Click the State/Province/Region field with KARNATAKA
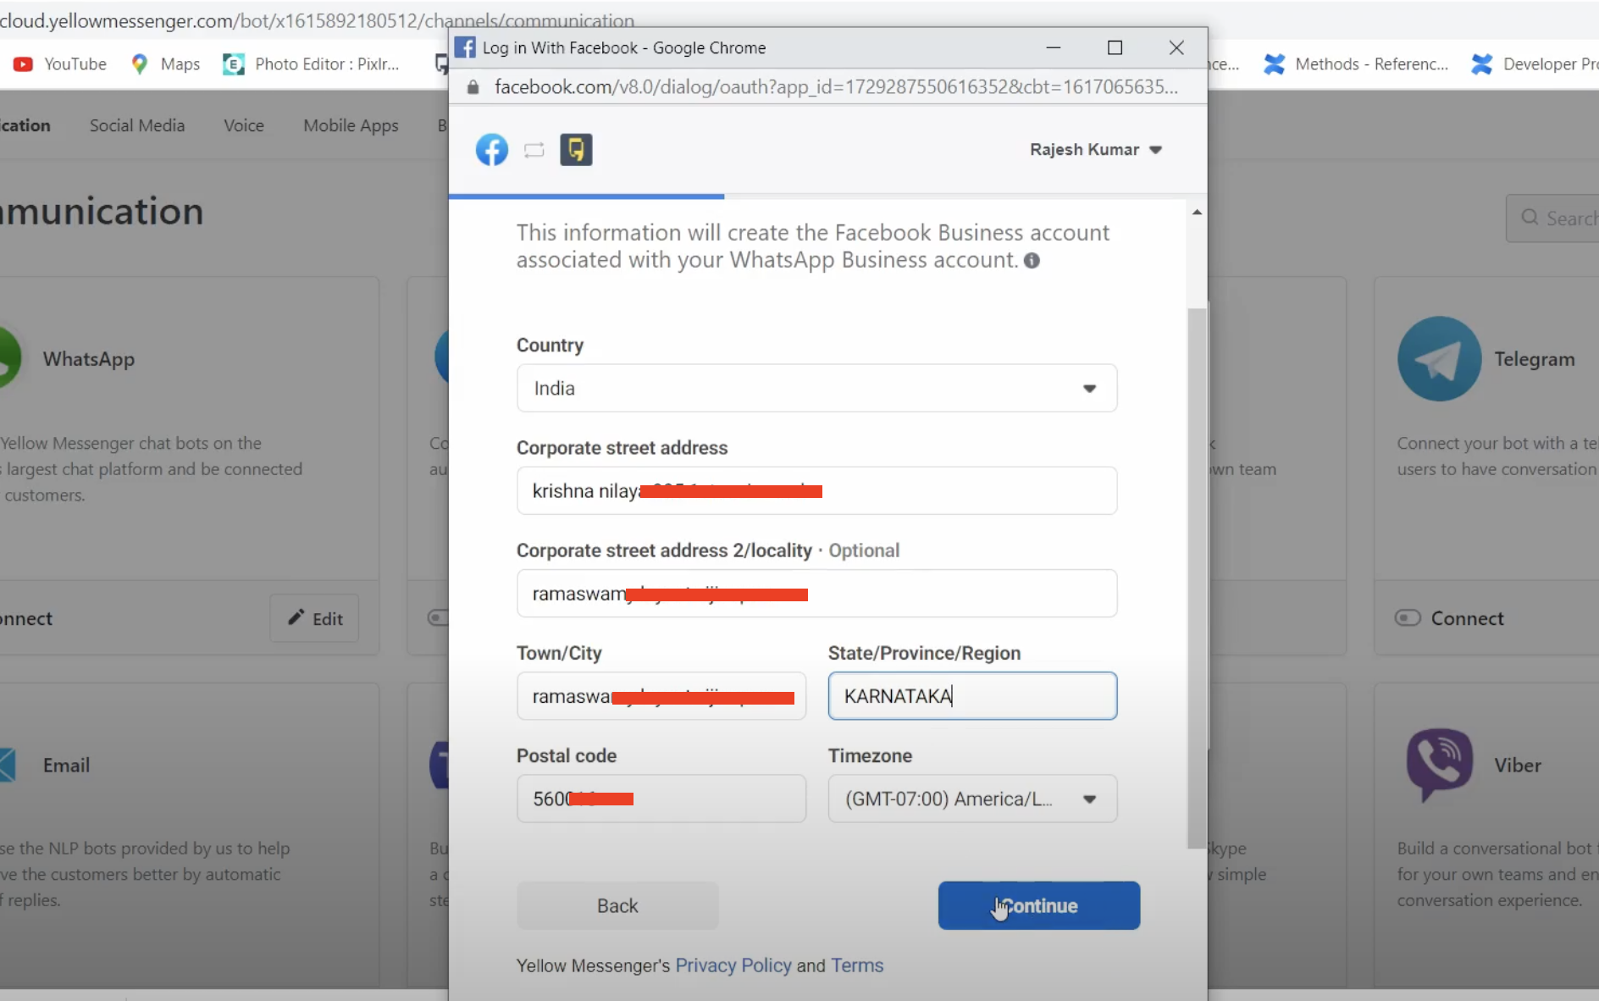Viewport: 1599px width, 1001px height. point(972,696)
